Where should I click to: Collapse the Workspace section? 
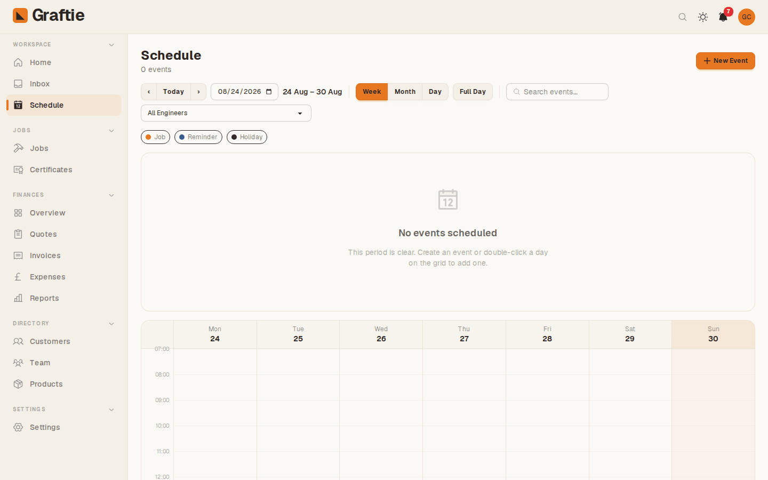(x=111, y=45)
